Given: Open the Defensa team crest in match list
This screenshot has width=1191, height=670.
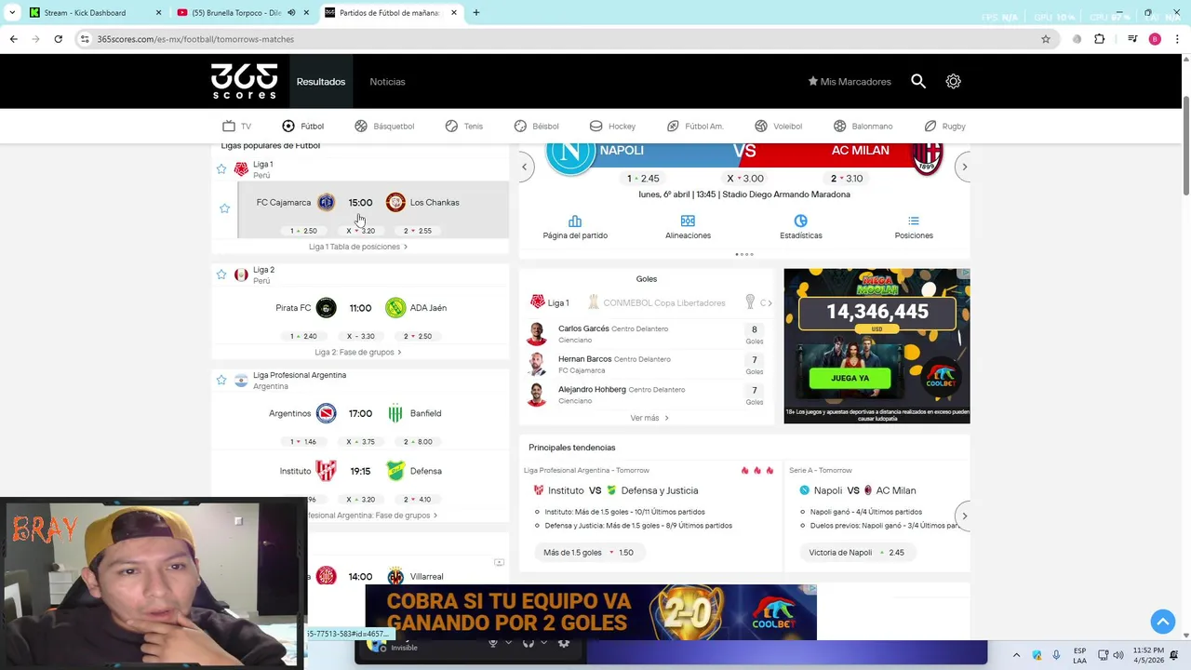Looking at the screenshot, I should click(x=395, y=471).
